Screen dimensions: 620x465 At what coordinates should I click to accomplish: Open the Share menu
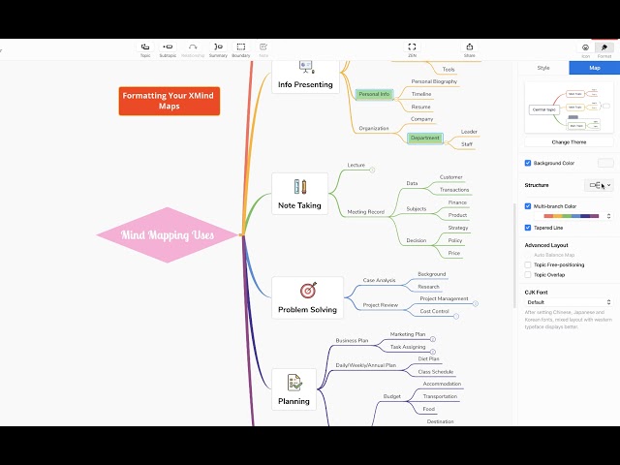point(469,49)
